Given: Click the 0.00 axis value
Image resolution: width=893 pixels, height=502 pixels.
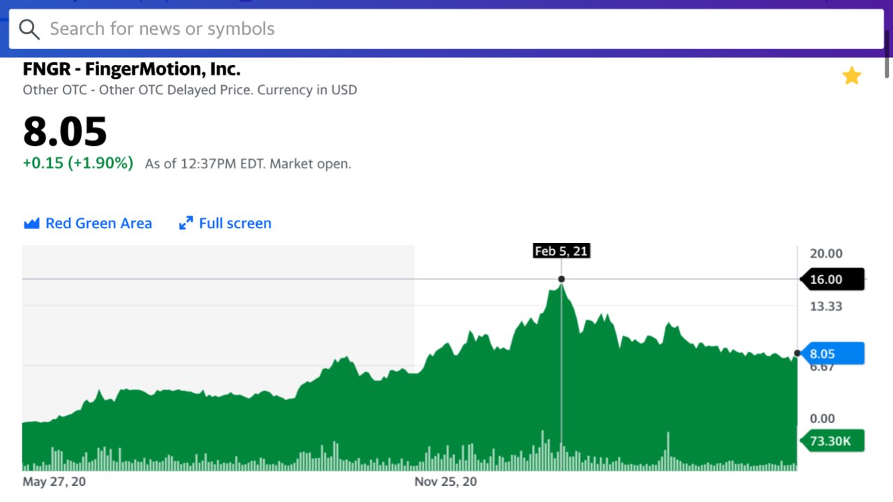Looking at the screenshot, I should click(x=822, y=418).
